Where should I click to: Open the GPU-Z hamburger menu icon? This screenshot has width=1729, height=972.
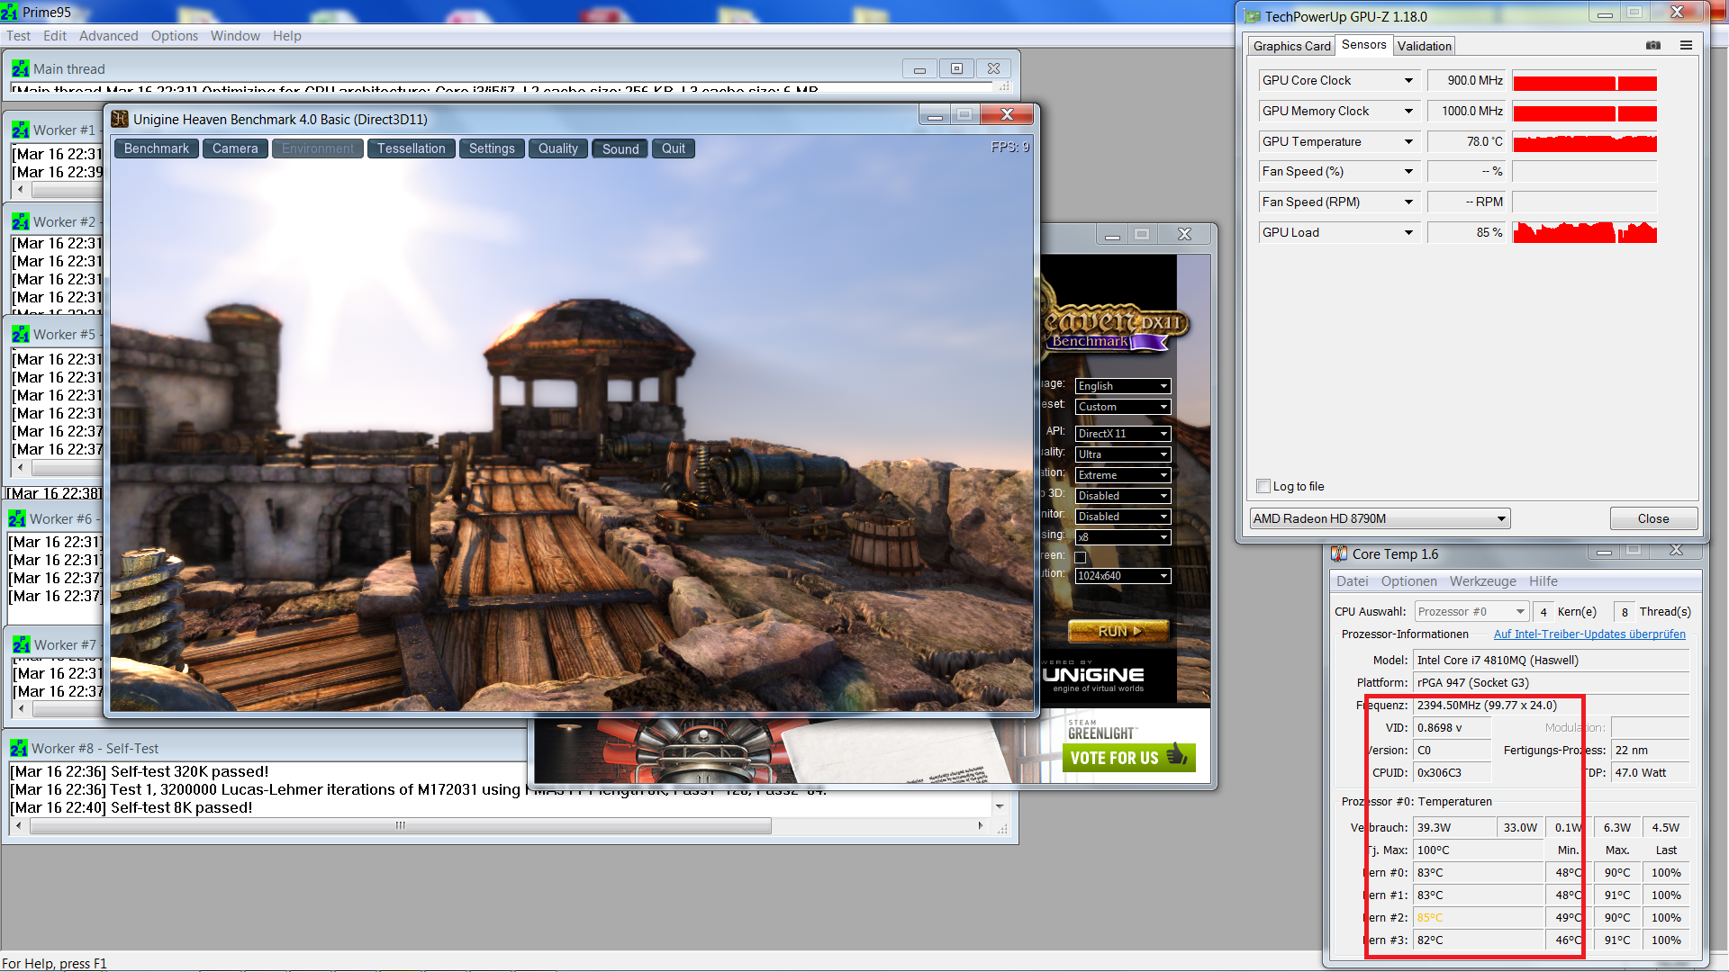pyautogui.click(x=1686, y=45)
